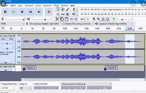Image resolution: width=146 pixels, height=93 pixels.
Task: Open the Effect menu
Action: (x=56, y=5)
